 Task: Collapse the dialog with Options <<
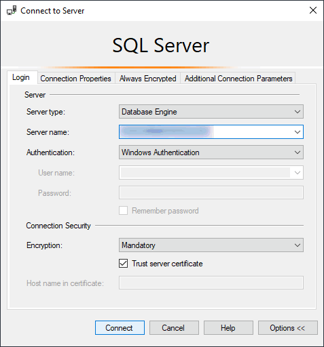coord(288,328)
